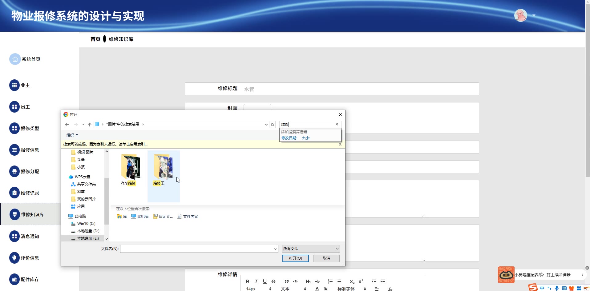This screenshot has height=291, width=590.
Task: Expand the 组织 dropdown menu
Action: [x=72, y=135]
